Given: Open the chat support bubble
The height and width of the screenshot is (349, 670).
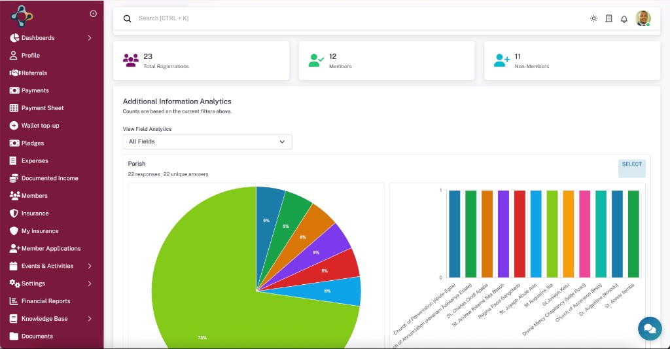Looking at the screenshot, I should pos(650,329).
